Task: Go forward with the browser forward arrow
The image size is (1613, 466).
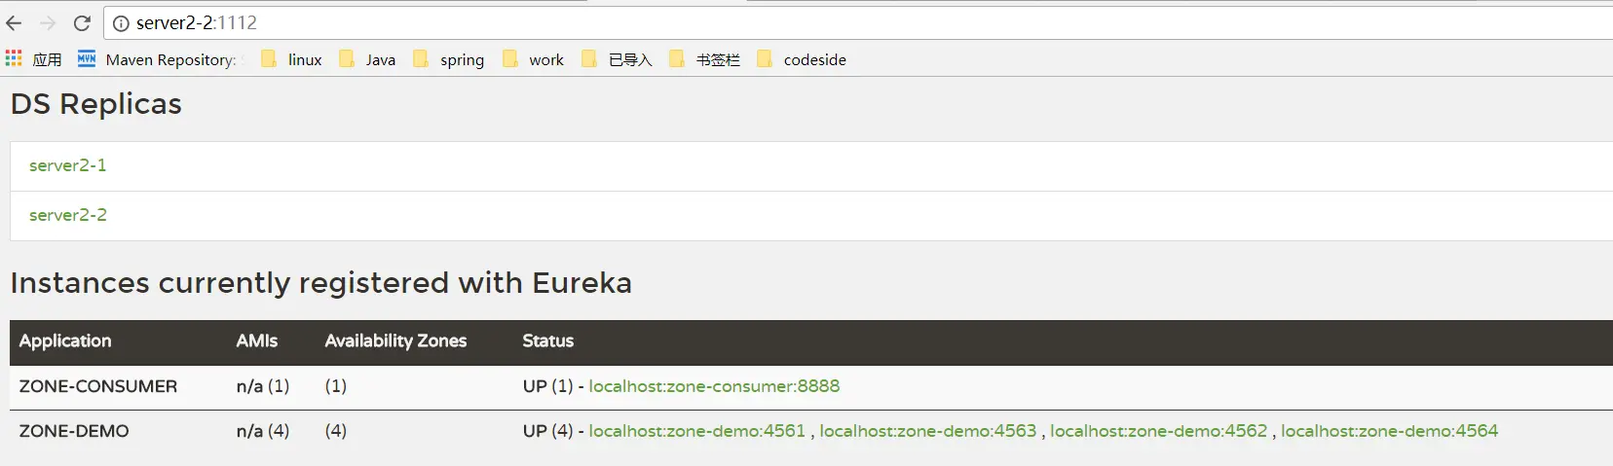Action: [48, 23]
